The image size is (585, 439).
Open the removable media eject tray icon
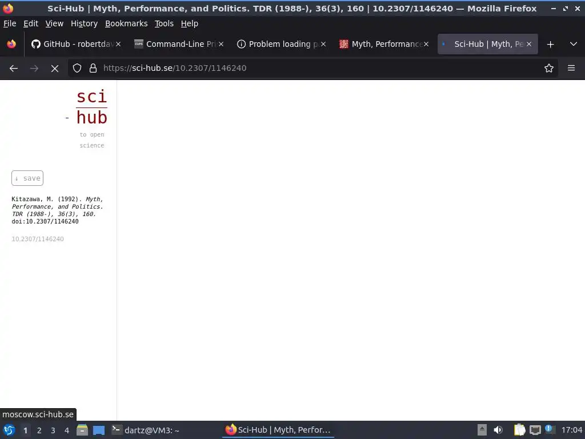click(482, 430)
